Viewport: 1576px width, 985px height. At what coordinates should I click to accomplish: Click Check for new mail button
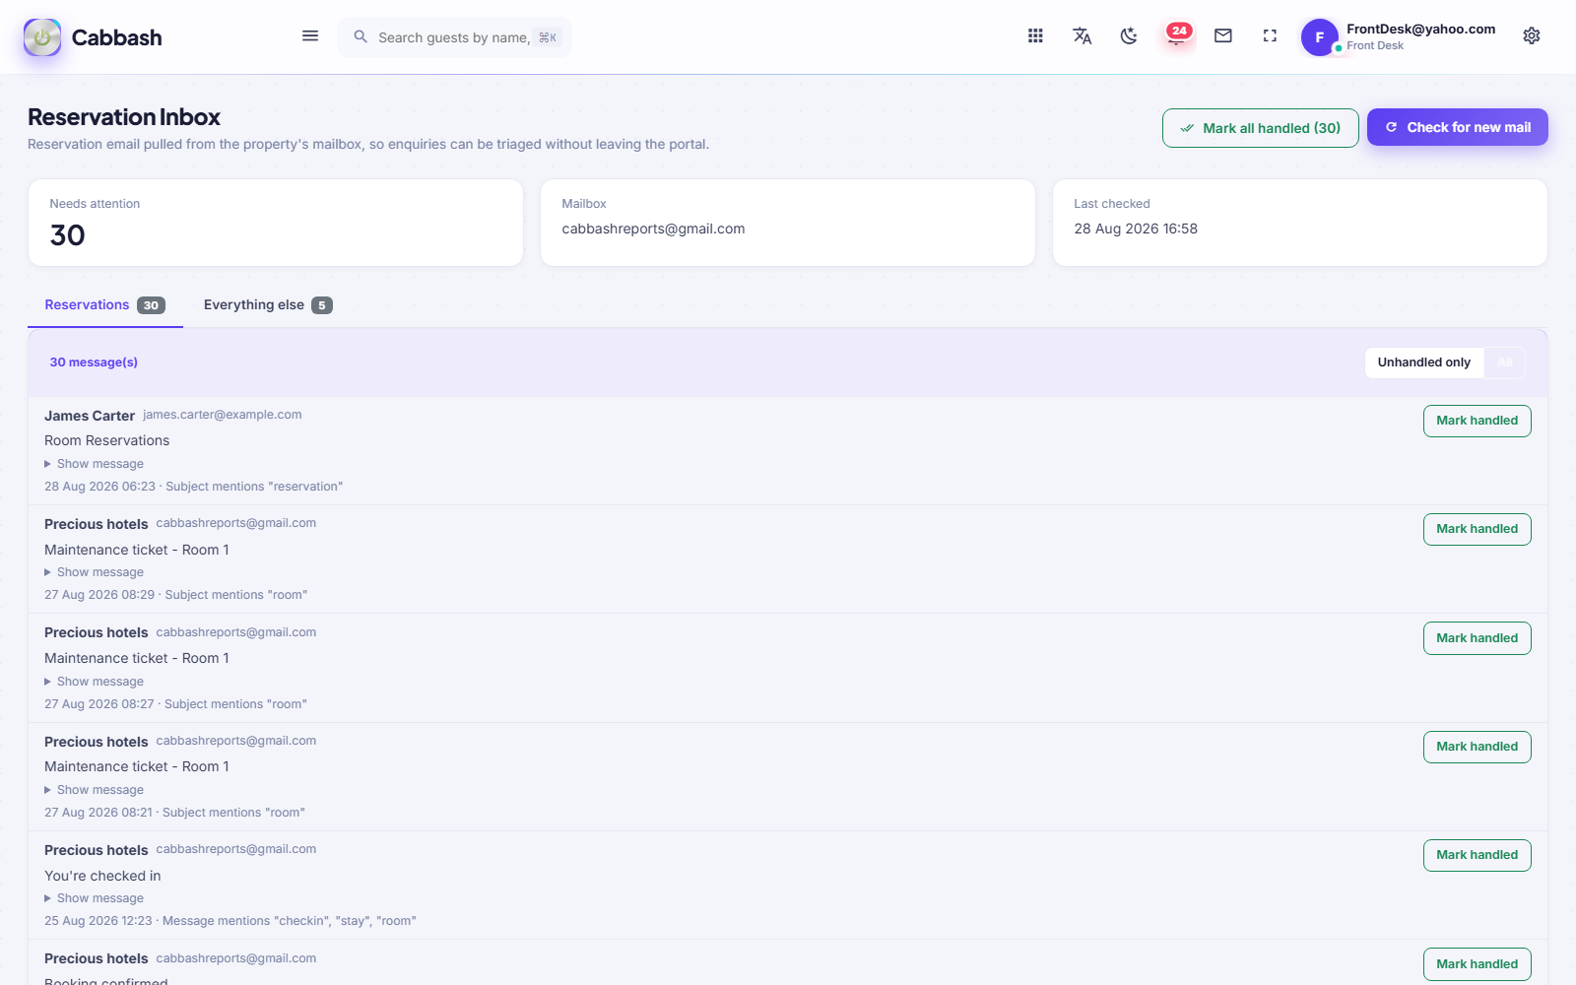[x=1458, y=127]
